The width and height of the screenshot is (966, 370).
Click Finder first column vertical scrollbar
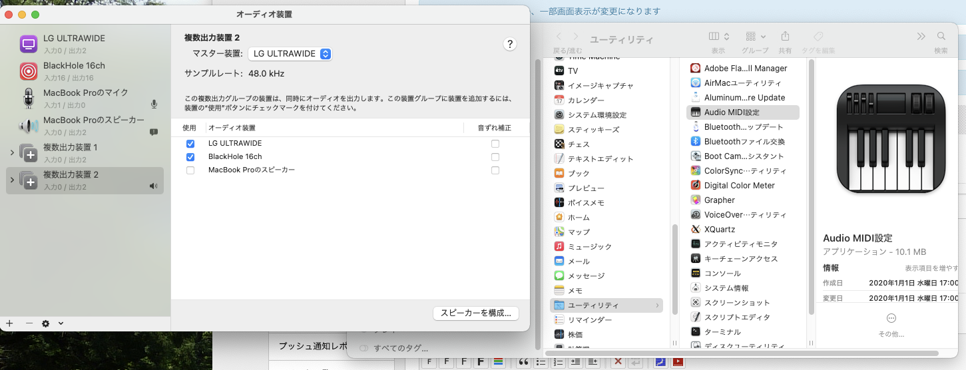(674, 269)
